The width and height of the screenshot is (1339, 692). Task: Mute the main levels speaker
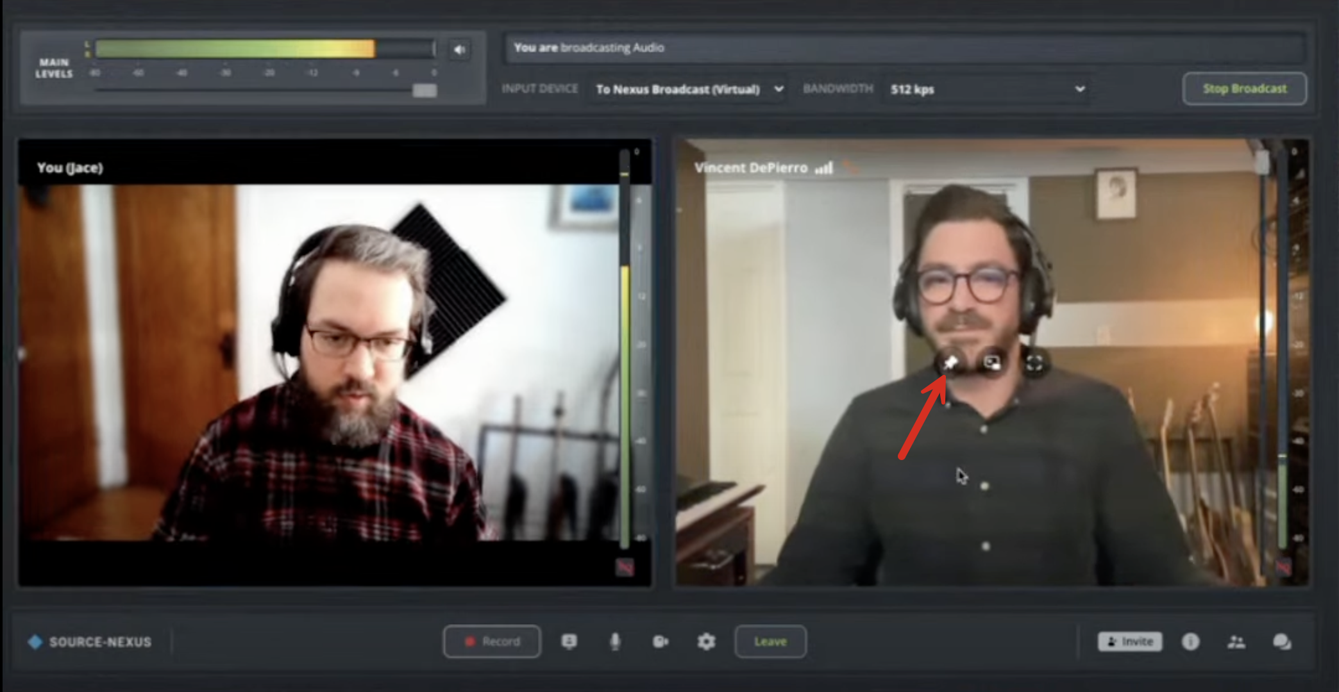[459, 49]
